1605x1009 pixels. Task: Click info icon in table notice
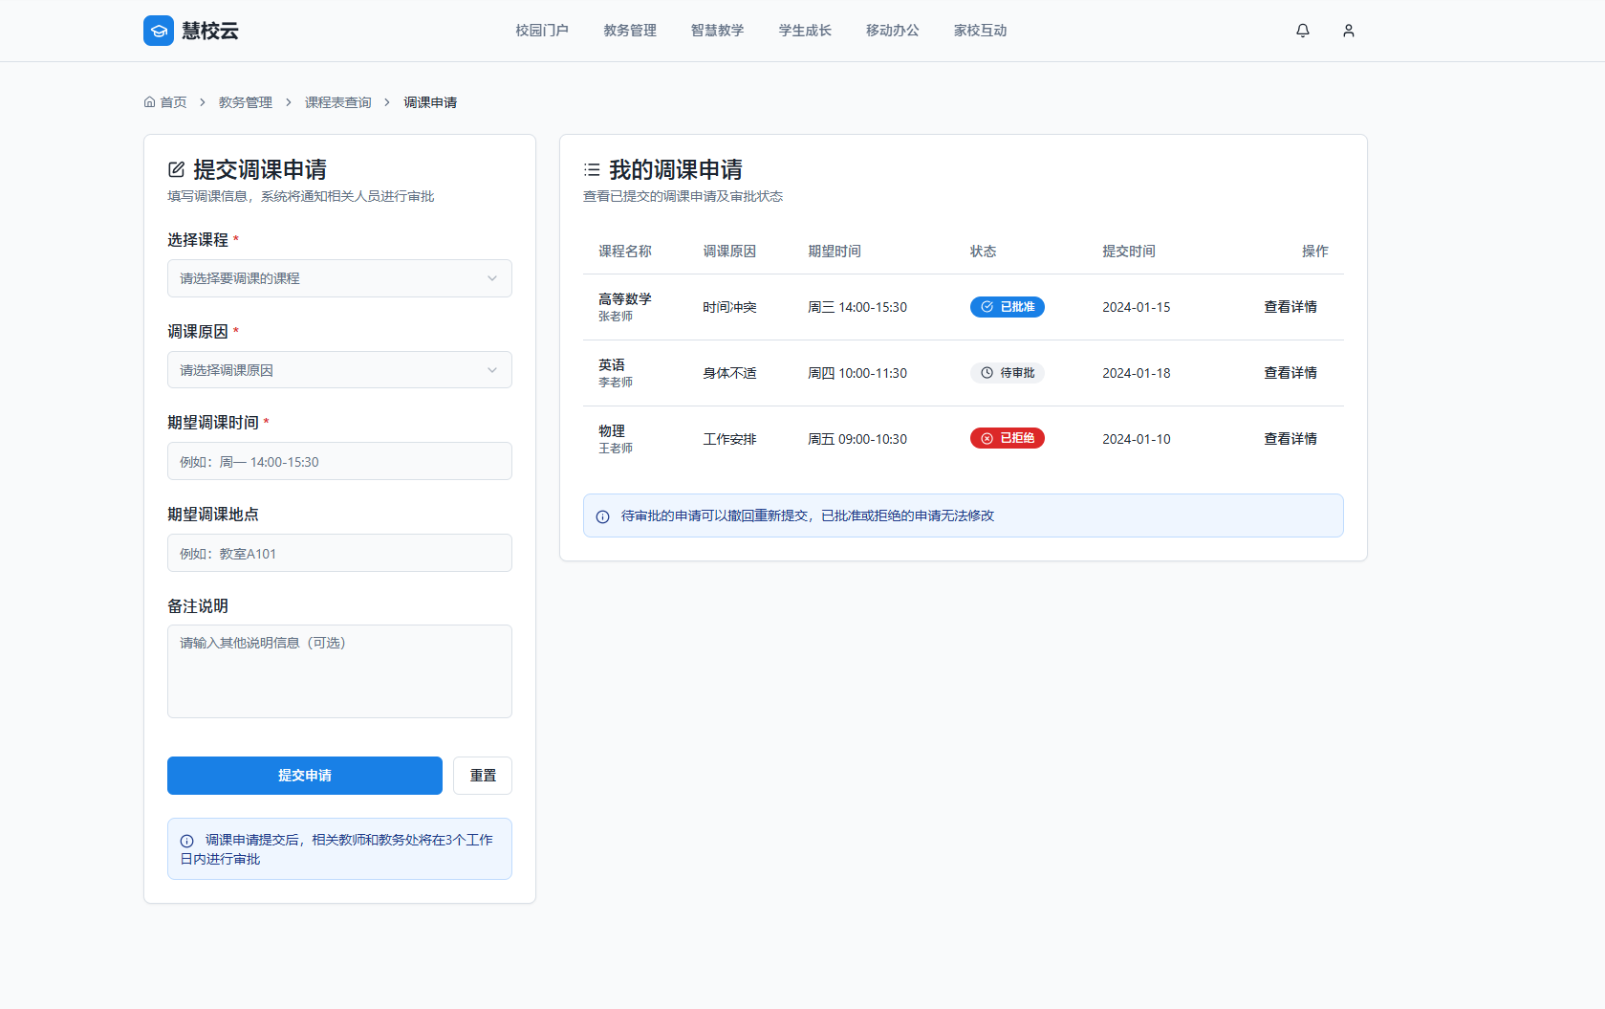pyautogui.click(x=602, y=516)
